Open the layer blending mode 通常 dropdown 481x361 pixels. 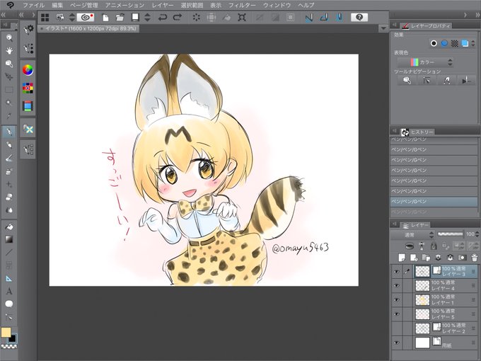412,235
